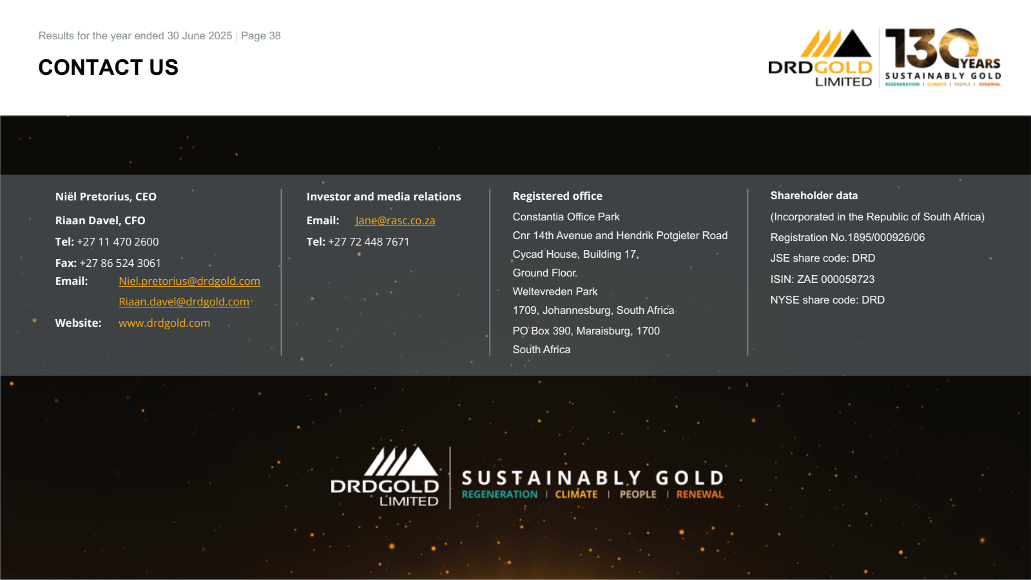Select '(Incorporated in the Republic of South Africa)'
Viewport: 1031px width, 580px height.
point(877,217)
